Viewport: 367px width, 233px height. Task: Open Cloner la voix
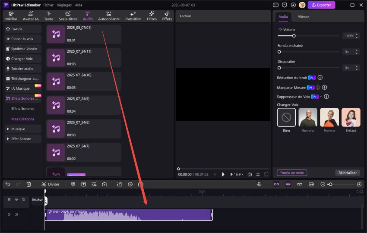click(23, 39)
